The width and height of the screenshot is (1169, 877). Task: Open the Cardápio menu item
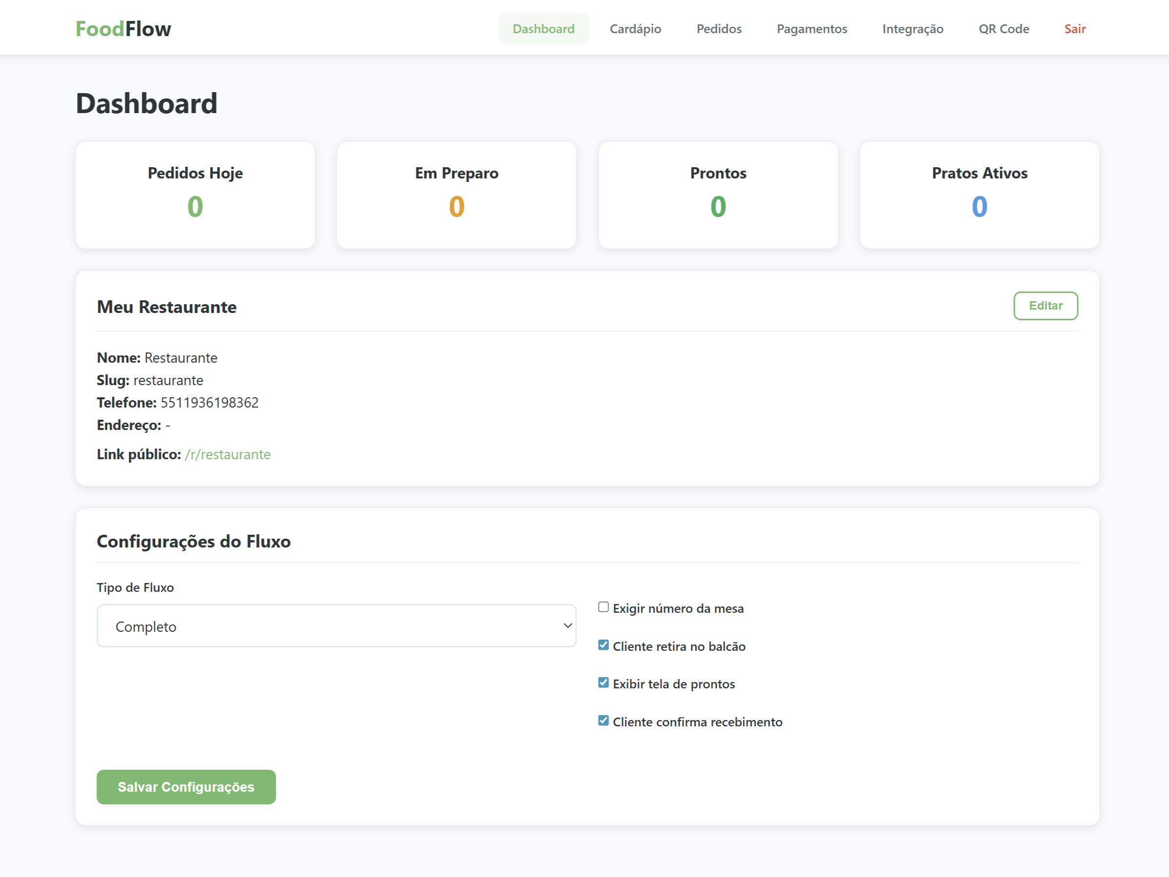636,29
